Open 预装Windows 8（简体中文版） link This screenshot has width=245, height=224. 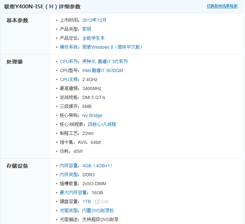click(x=113, y=47)
